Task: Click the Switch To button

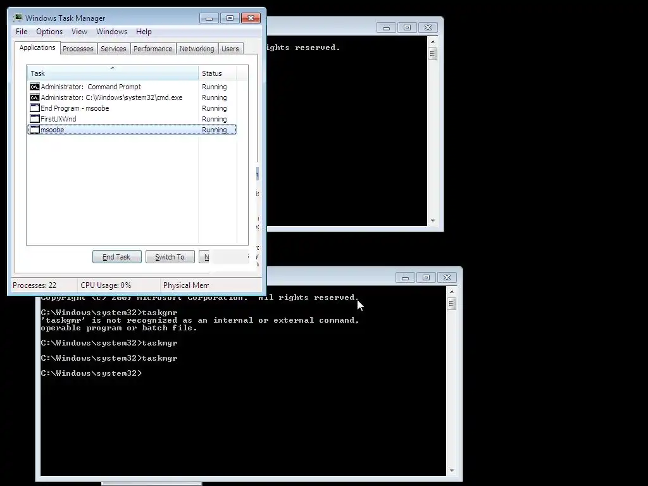Action: (x=170, y=257)
